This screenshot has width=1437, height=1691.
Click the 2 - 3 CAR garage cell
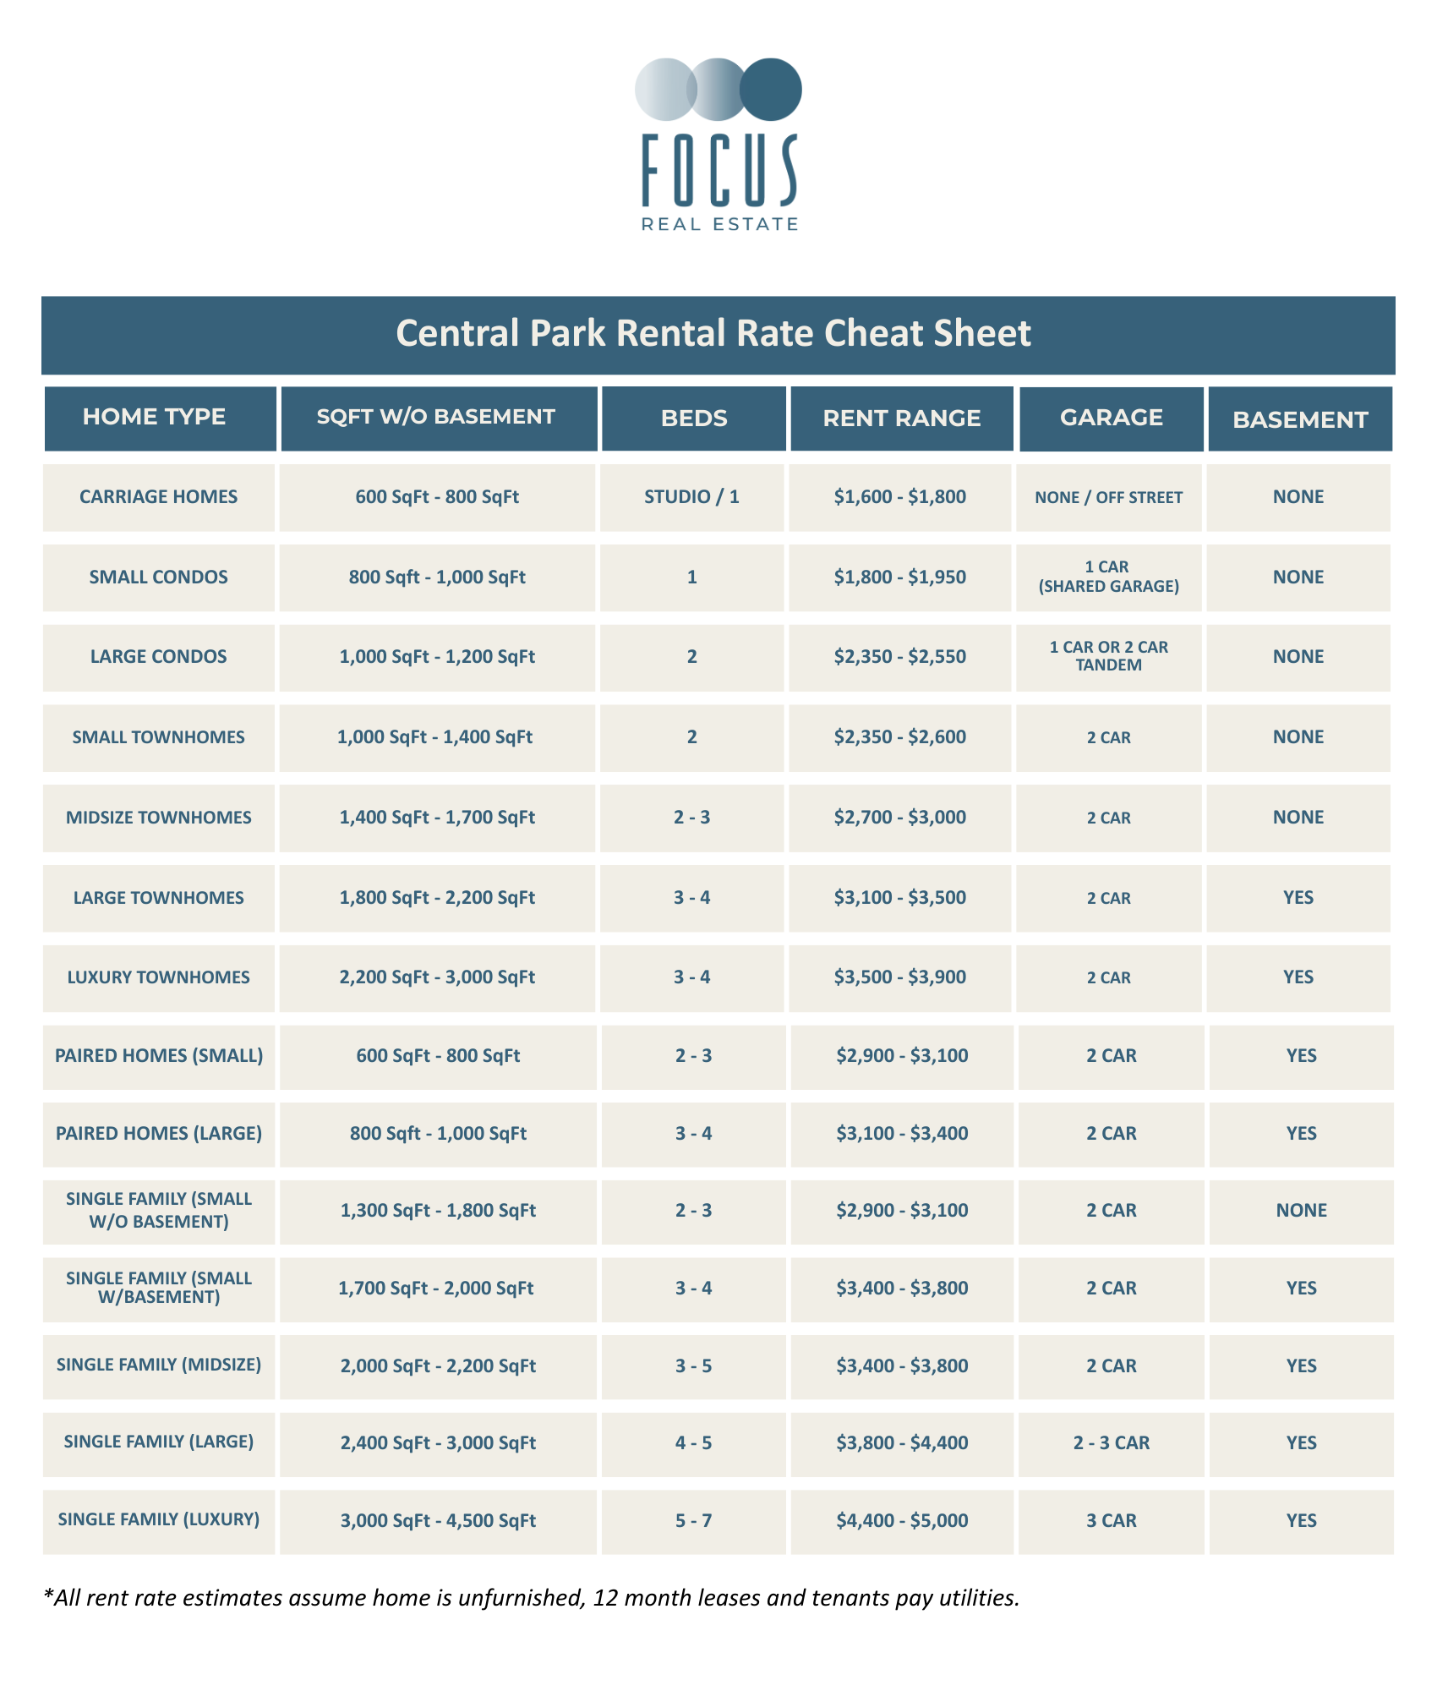coord(1112,1443)
